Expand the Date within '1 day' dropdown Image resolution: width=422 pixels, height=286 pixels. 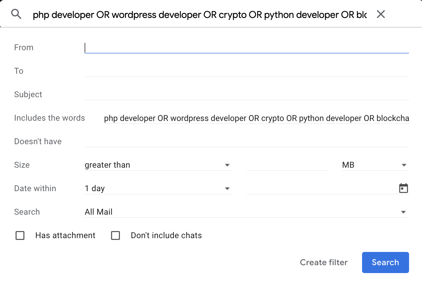(x=159, y=188)
